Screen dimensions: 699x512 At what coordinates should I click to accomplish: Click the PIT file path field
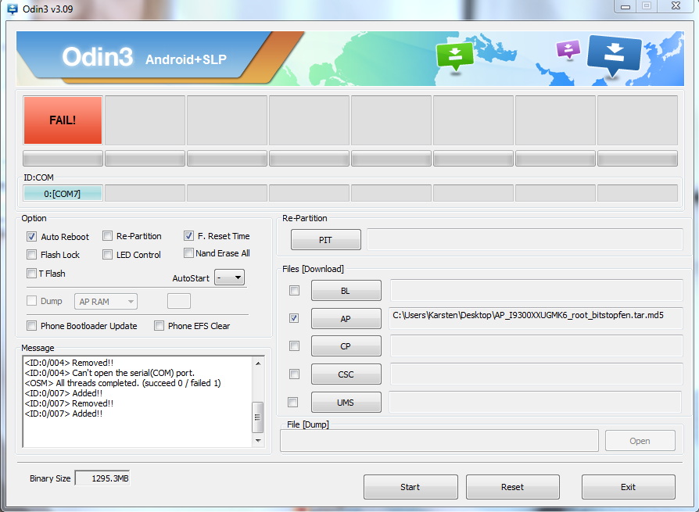click(525, 240)
